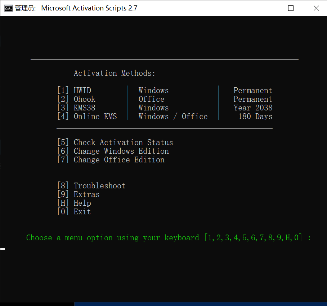This screenshot has width=327, height=306.
Task: Click the Permanent label next to HWID
Action: coord(253,90)
